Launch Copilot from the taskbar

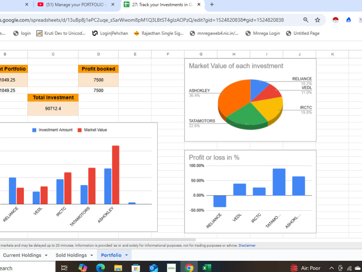point(83,268)
